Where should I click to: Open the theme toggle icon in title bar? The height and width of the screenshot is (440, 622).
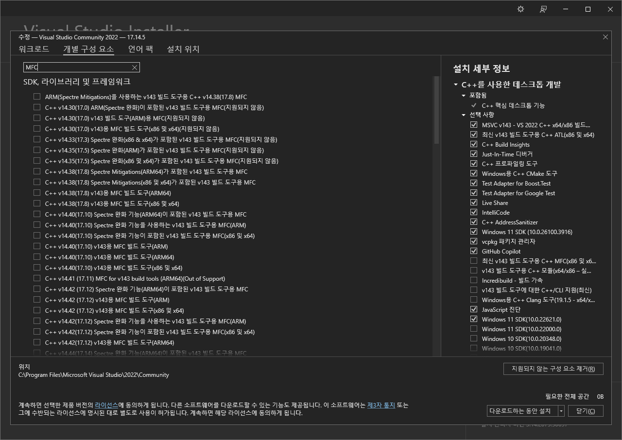(521, 9)
